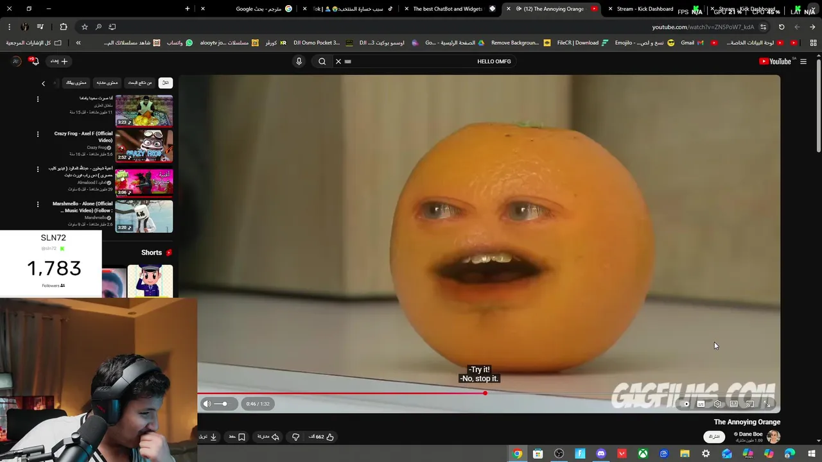Open Windows Start button
The width and height of the screenshot is (822, 462).
pos(810,454)
